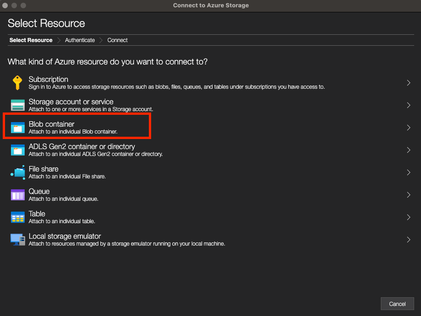Go to Select Resource breadcrumb step

click(x=31, y=40)
